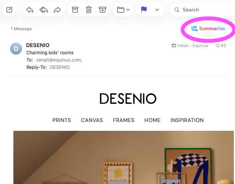Image resolution: width=235 pixels, height=184 pixels.
Task: Move message to Junk folder
Action: [102, 10]
